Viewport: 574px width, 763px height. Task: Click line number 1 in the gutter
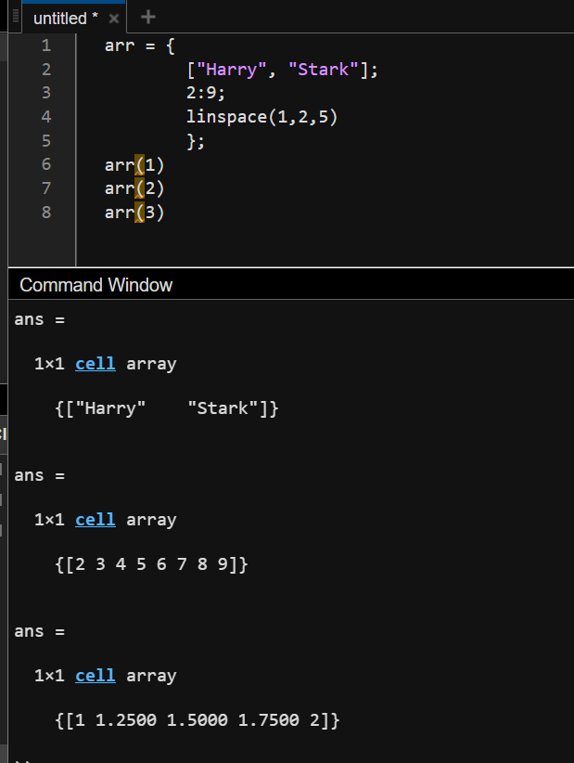click(x=46, y=45)
